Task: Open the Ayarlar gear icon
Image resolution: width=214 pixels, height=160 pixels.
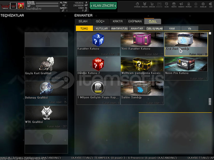Action: point(203,5)
